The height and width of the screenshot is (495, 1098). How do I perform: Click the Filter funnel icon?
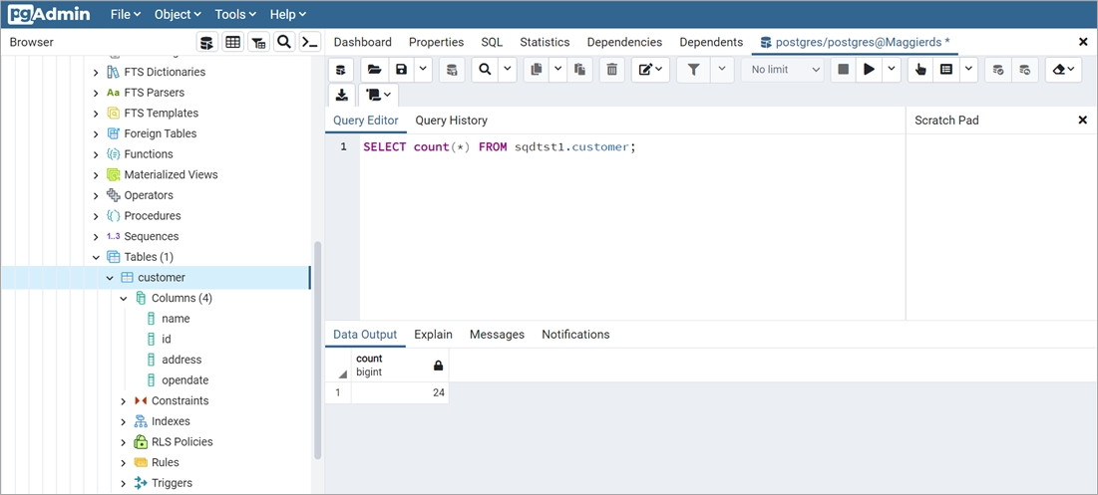click(x=693, y=69)
